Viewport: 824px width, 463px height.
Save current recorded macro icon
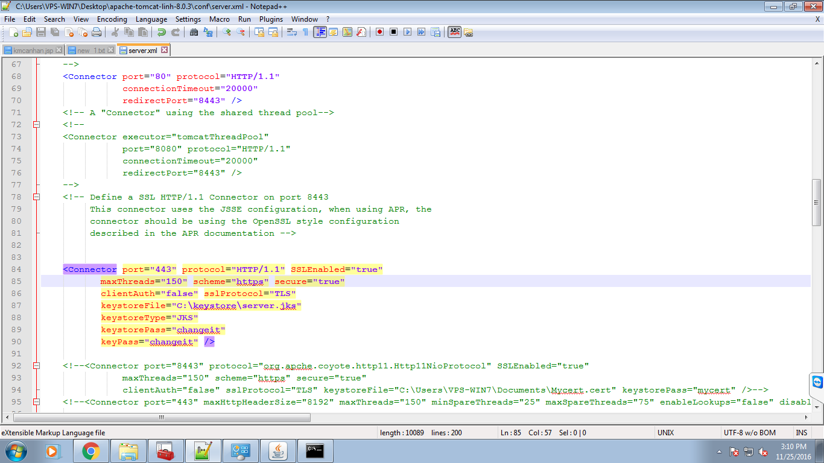435,32
